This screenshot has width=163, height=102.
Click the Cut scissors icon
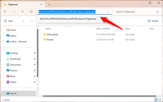[23, 21]
